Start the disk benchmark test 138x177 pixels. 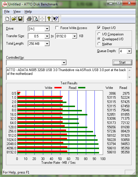(x=122, y=62)
